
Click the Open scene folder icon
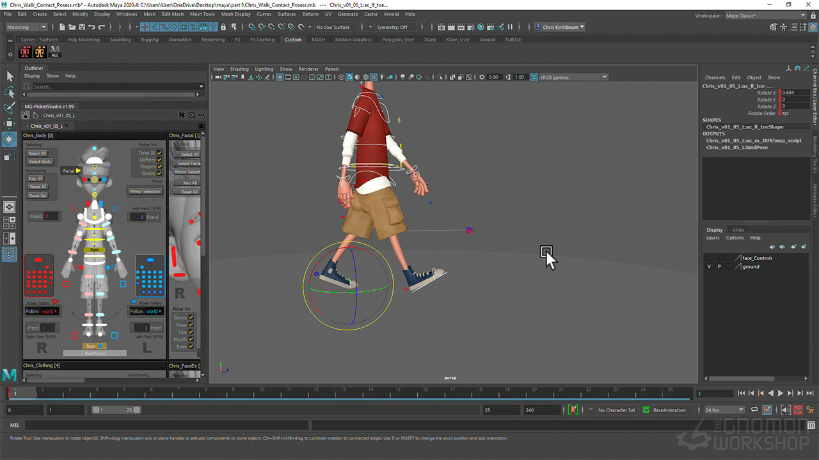(x=71, y=27)
